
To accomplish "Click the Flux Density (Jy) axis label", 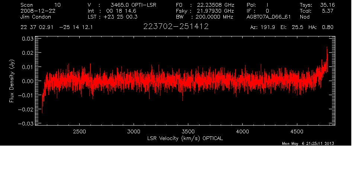I will 12,81.
